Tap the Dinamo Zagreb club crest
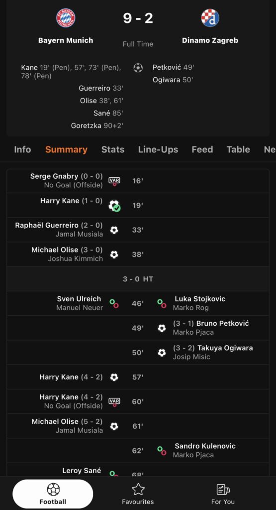The image size is (276, 510). [x=210, y=18]
